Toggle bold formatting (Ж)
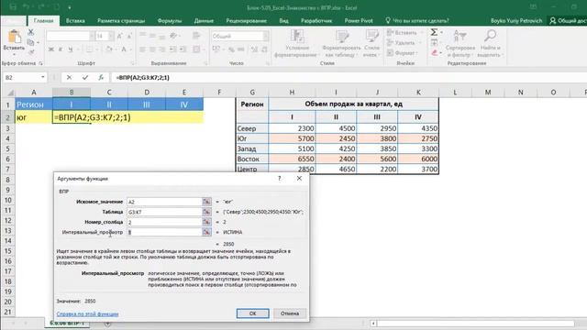The height and width of the screenshot is (330, 587). pos(51,49)
